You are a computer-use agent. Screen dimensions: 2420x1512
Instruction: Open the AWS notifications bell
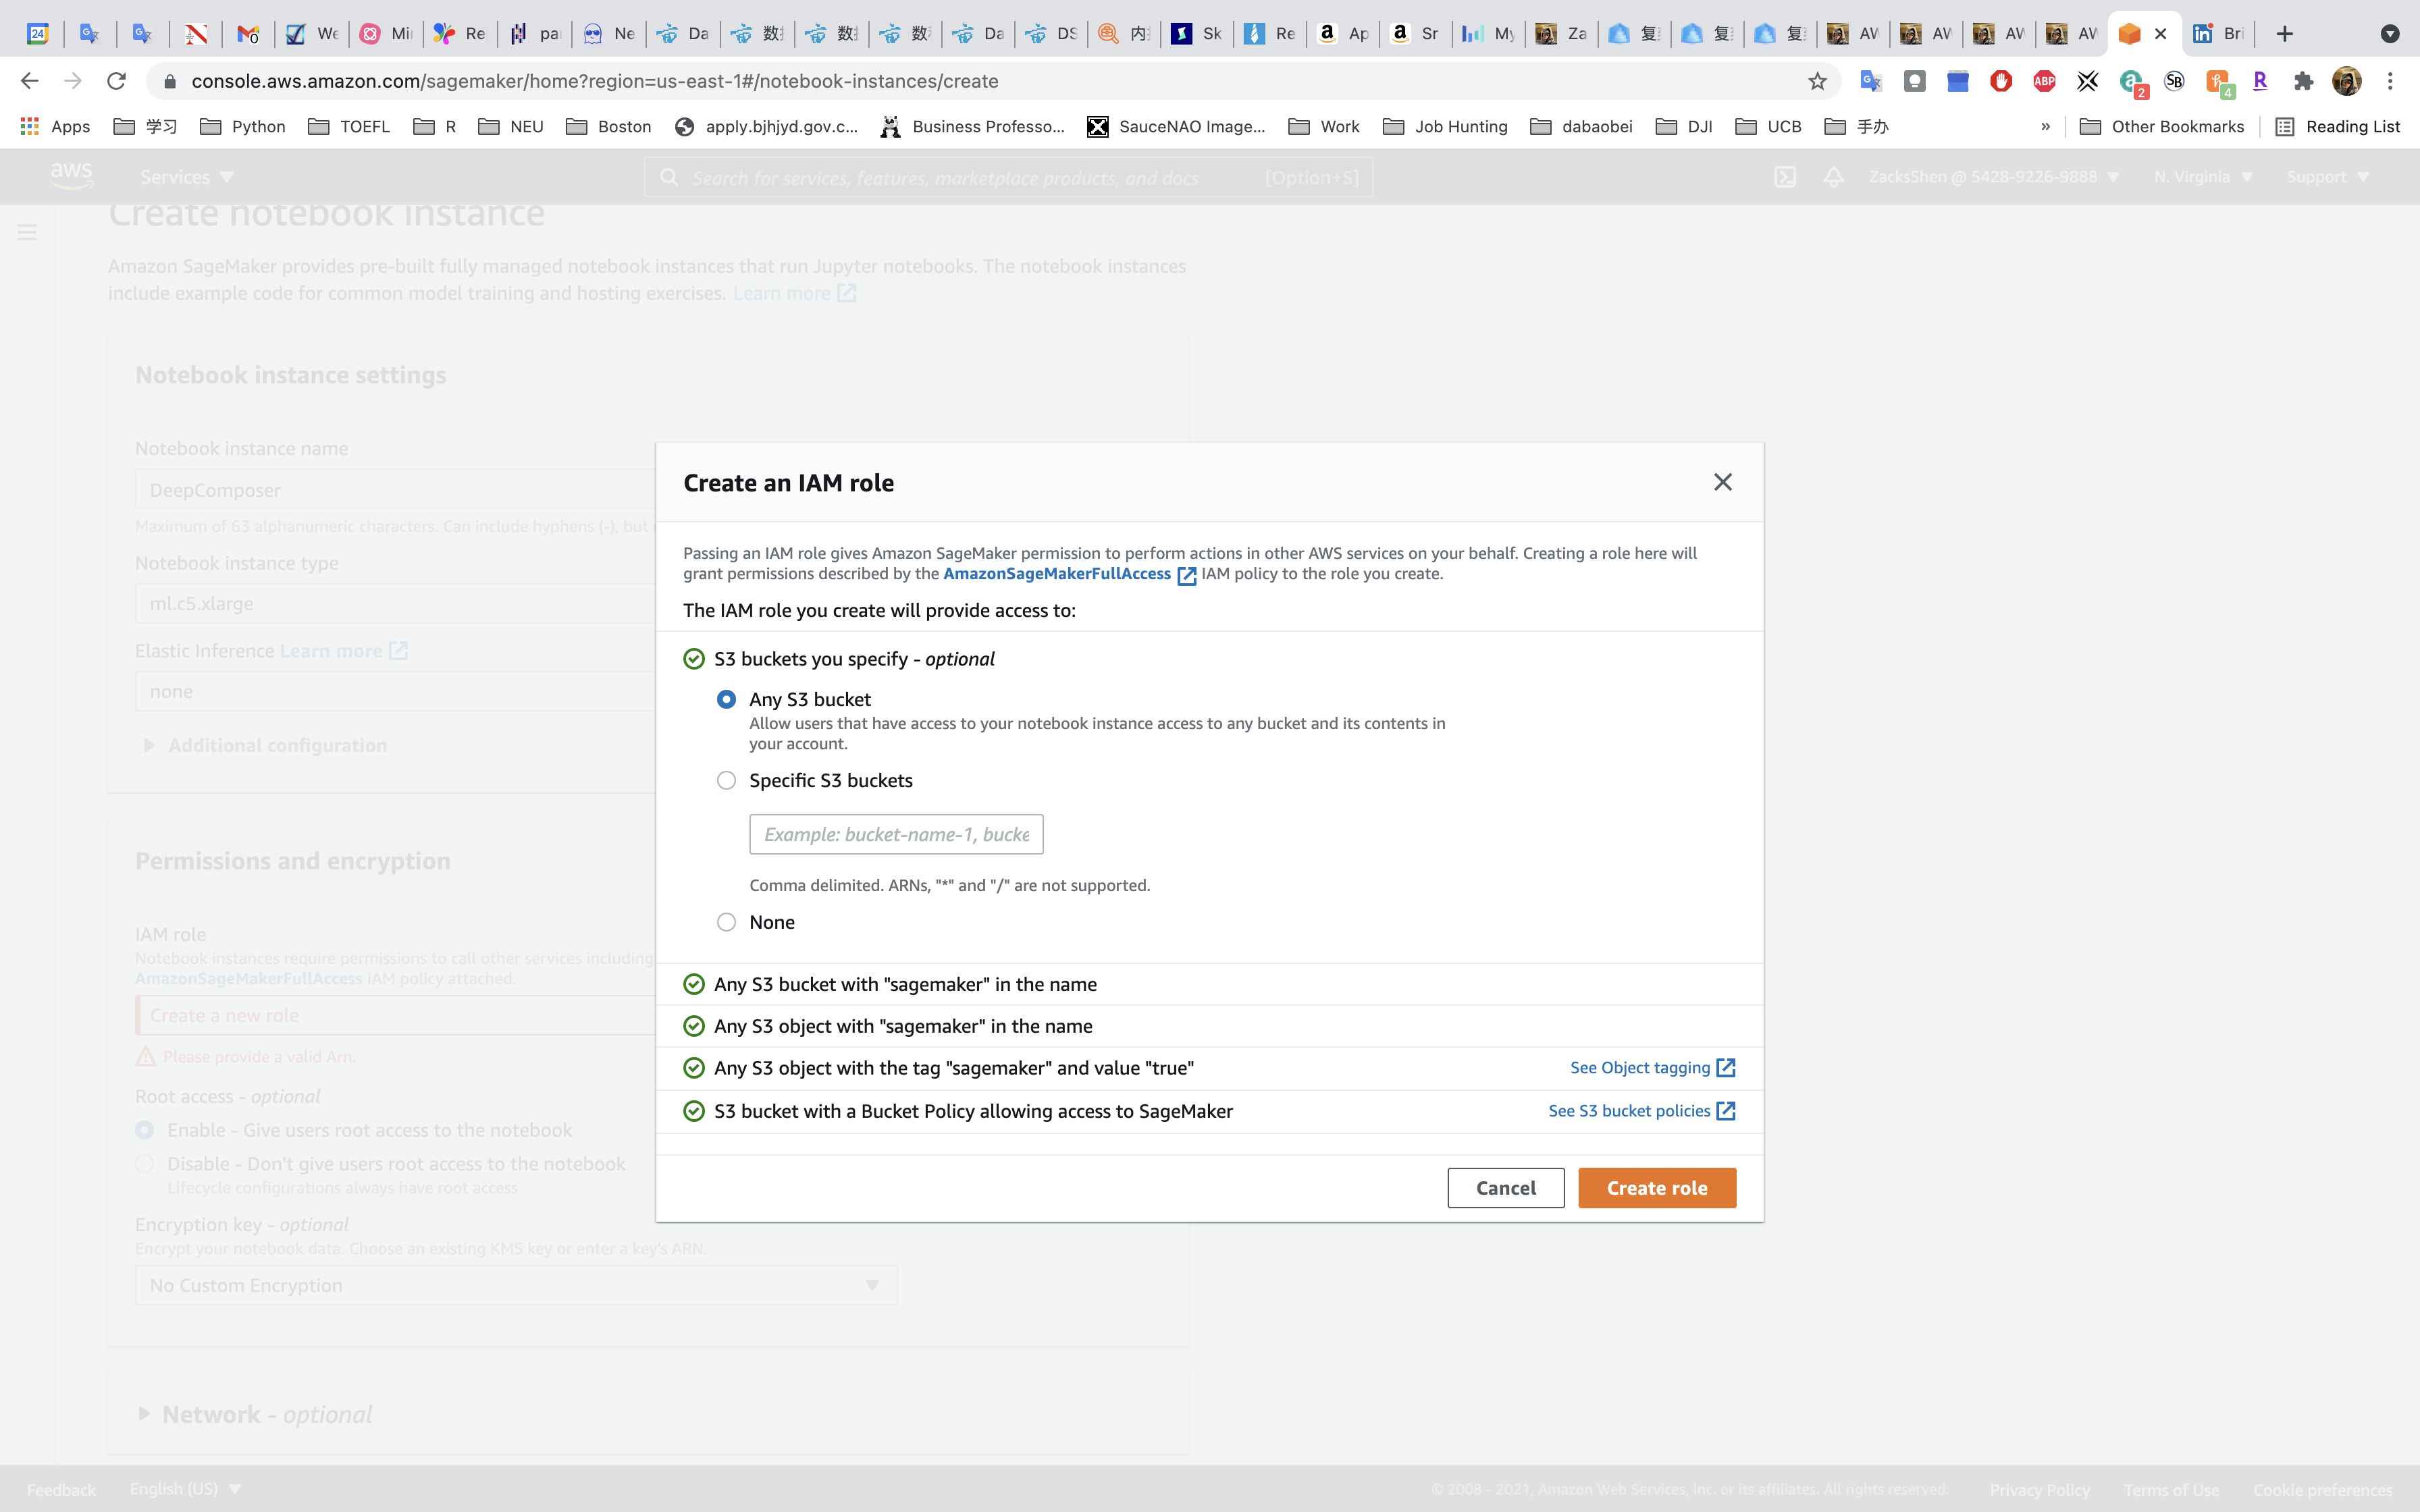click(1833, 177)
